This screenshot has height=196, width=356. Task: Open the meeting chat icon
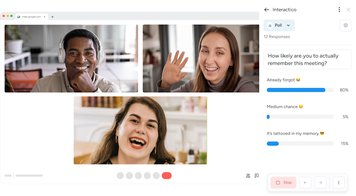pos(257,176)
